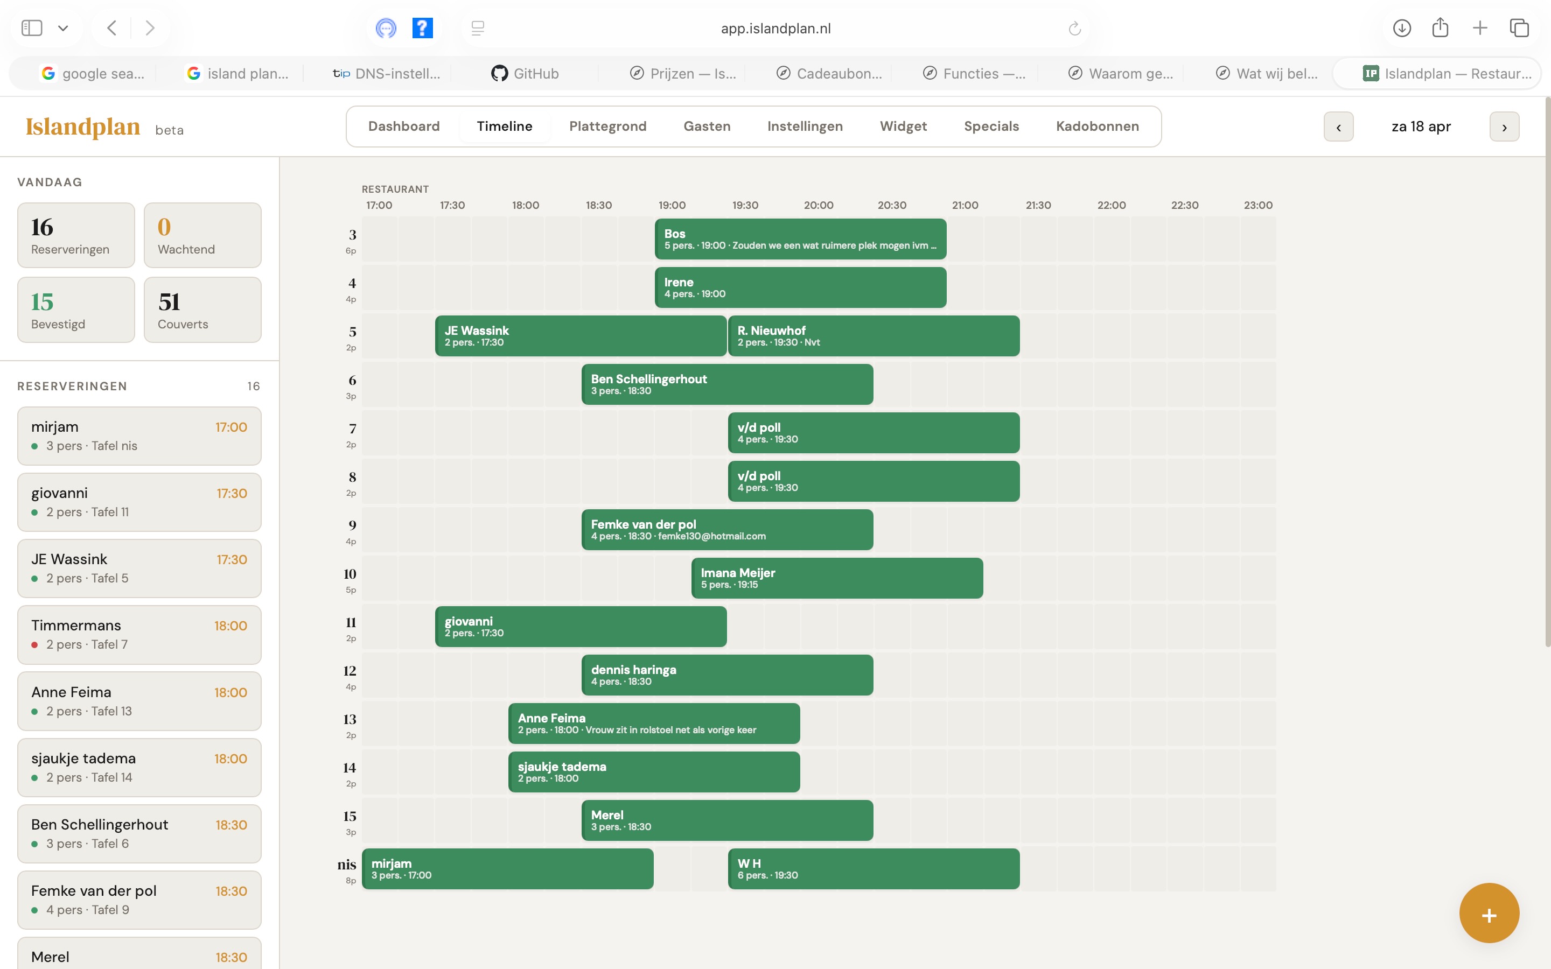Click the Safari share icon
The height and width of the screenshot is (969, 1551).
[1441, 27]
